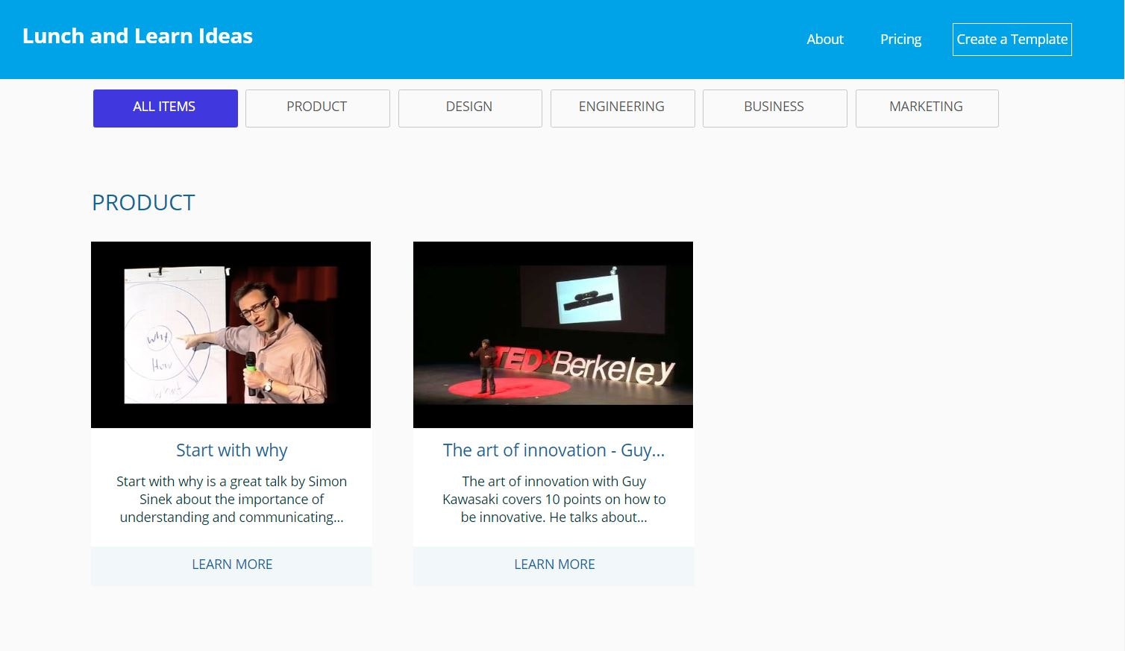Click LEARN MORE under The art of innovation
Viewport: 1125px width, 651px height.
[554, 564]
